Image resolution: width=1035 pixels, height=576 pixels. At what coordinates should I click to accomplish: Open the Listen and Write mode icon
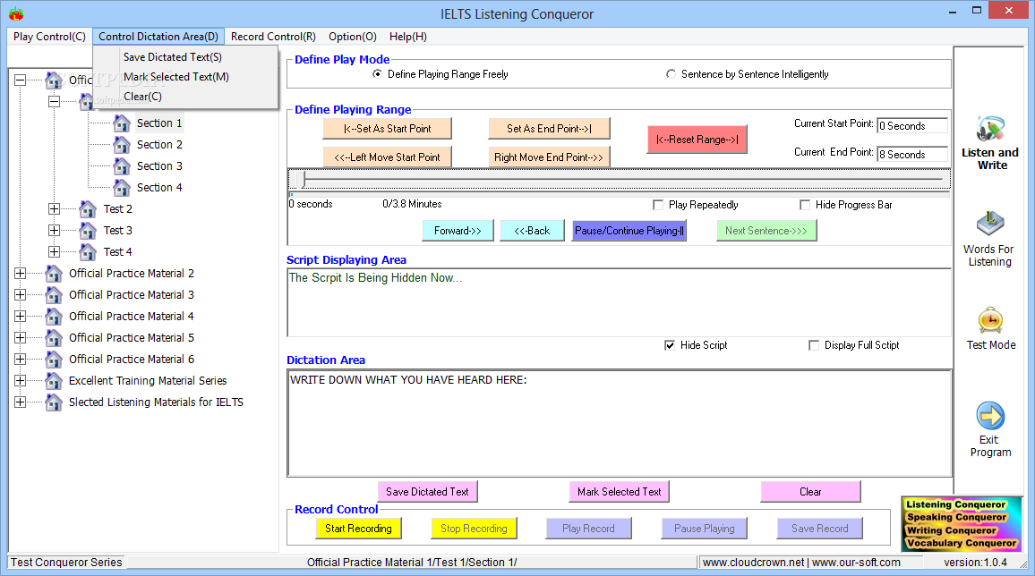click(990, 129)
